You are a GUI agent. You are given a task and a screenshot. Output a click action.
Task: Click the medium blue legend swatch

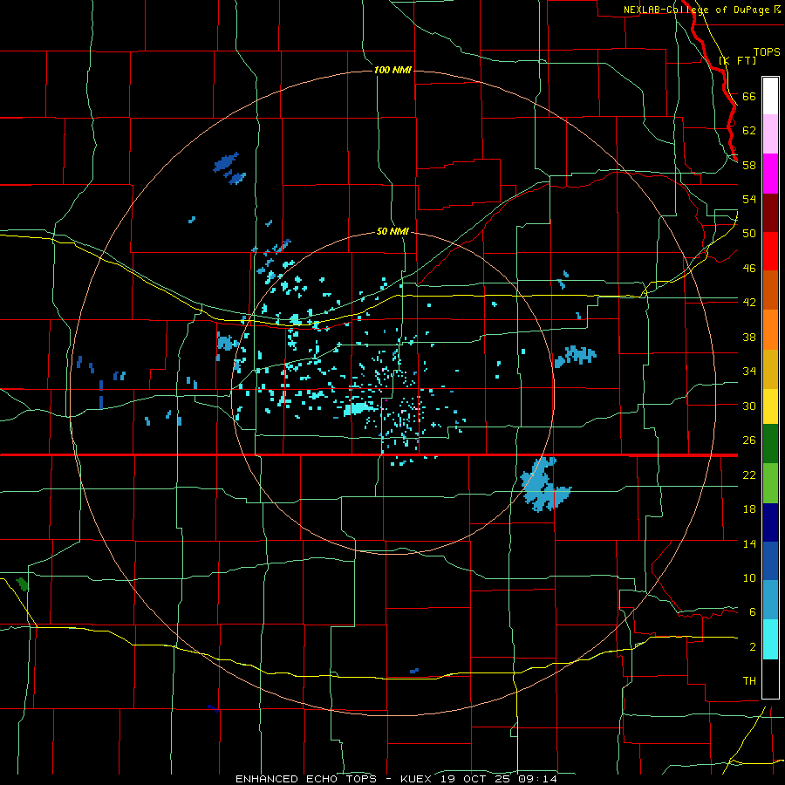pos(770,561)
